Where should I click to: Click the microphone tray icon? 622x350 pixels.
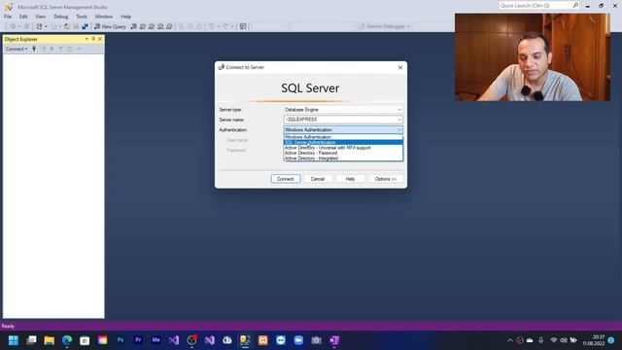click(x=540, y=340)
